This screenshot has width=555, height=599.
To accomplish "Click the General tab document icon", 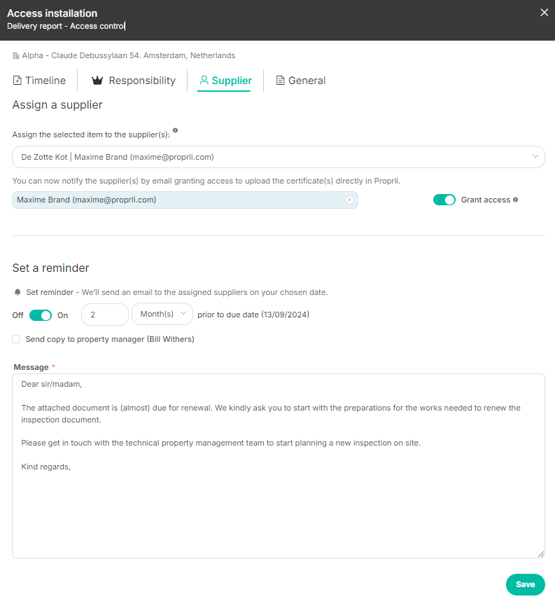I will 281,81.
